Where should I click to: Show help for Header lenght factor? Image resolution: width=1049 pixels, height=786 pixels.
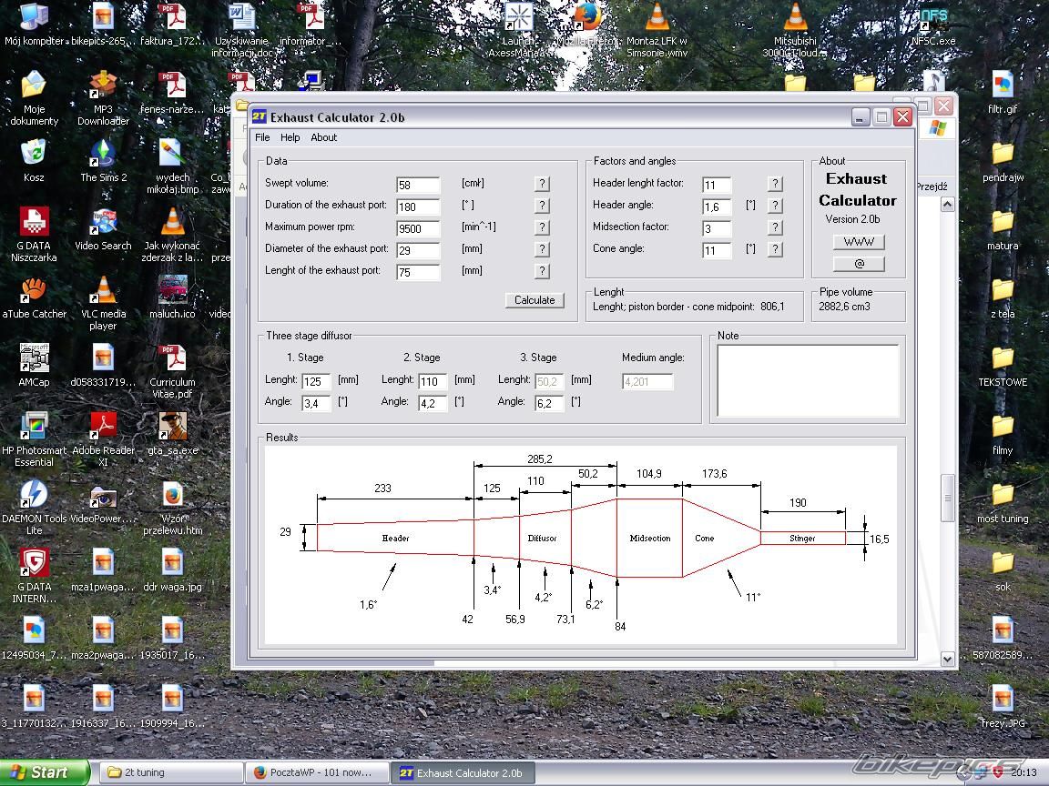tap(775, 184)
